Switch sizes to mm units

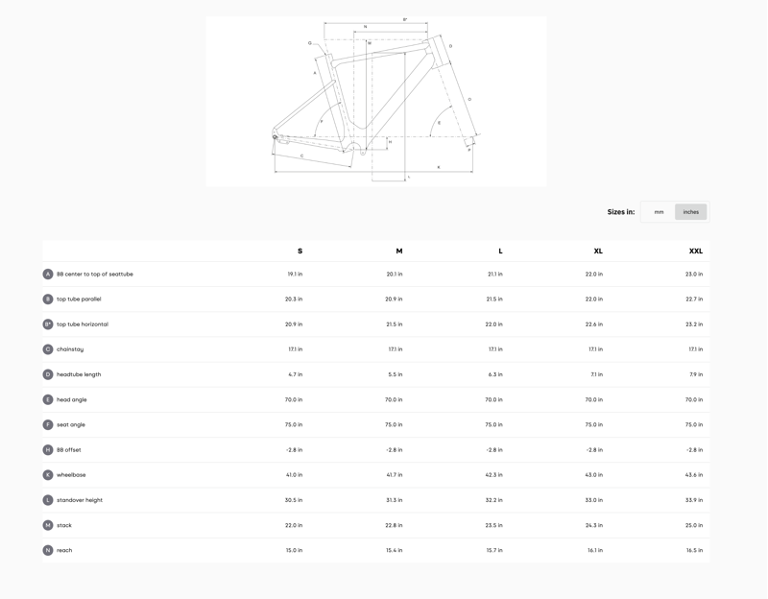(659, 212)
